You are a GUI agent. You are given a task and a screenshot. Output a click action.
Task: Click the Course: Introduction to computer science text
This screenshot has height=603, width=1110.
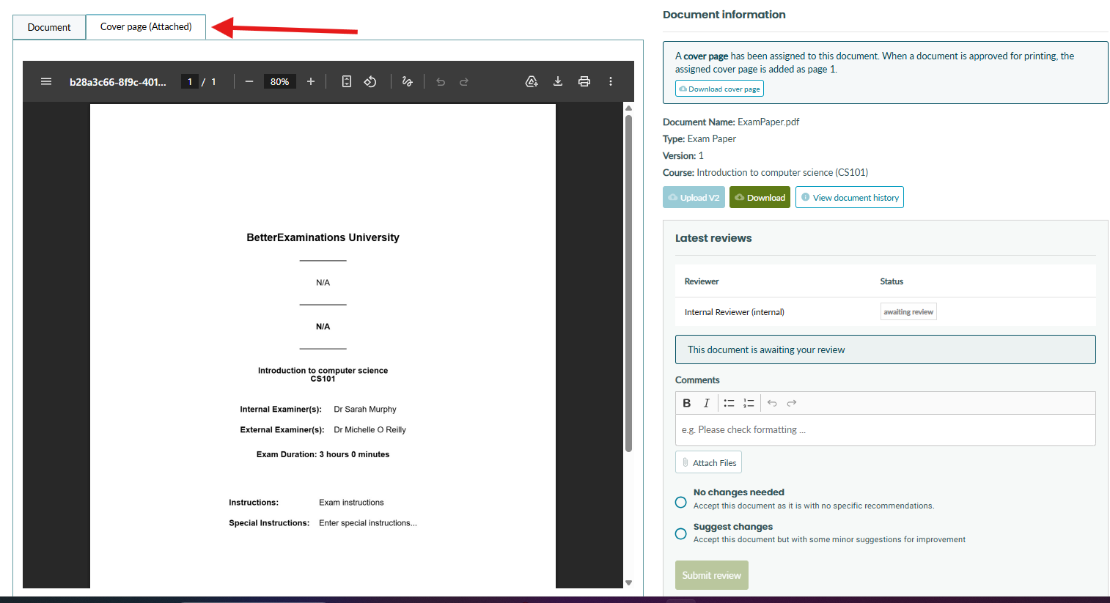(765, 173)
